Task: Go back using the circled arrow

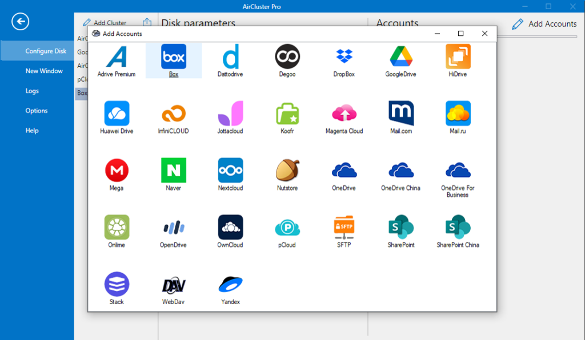Action: pyautogui.click(x=20, y=21)
